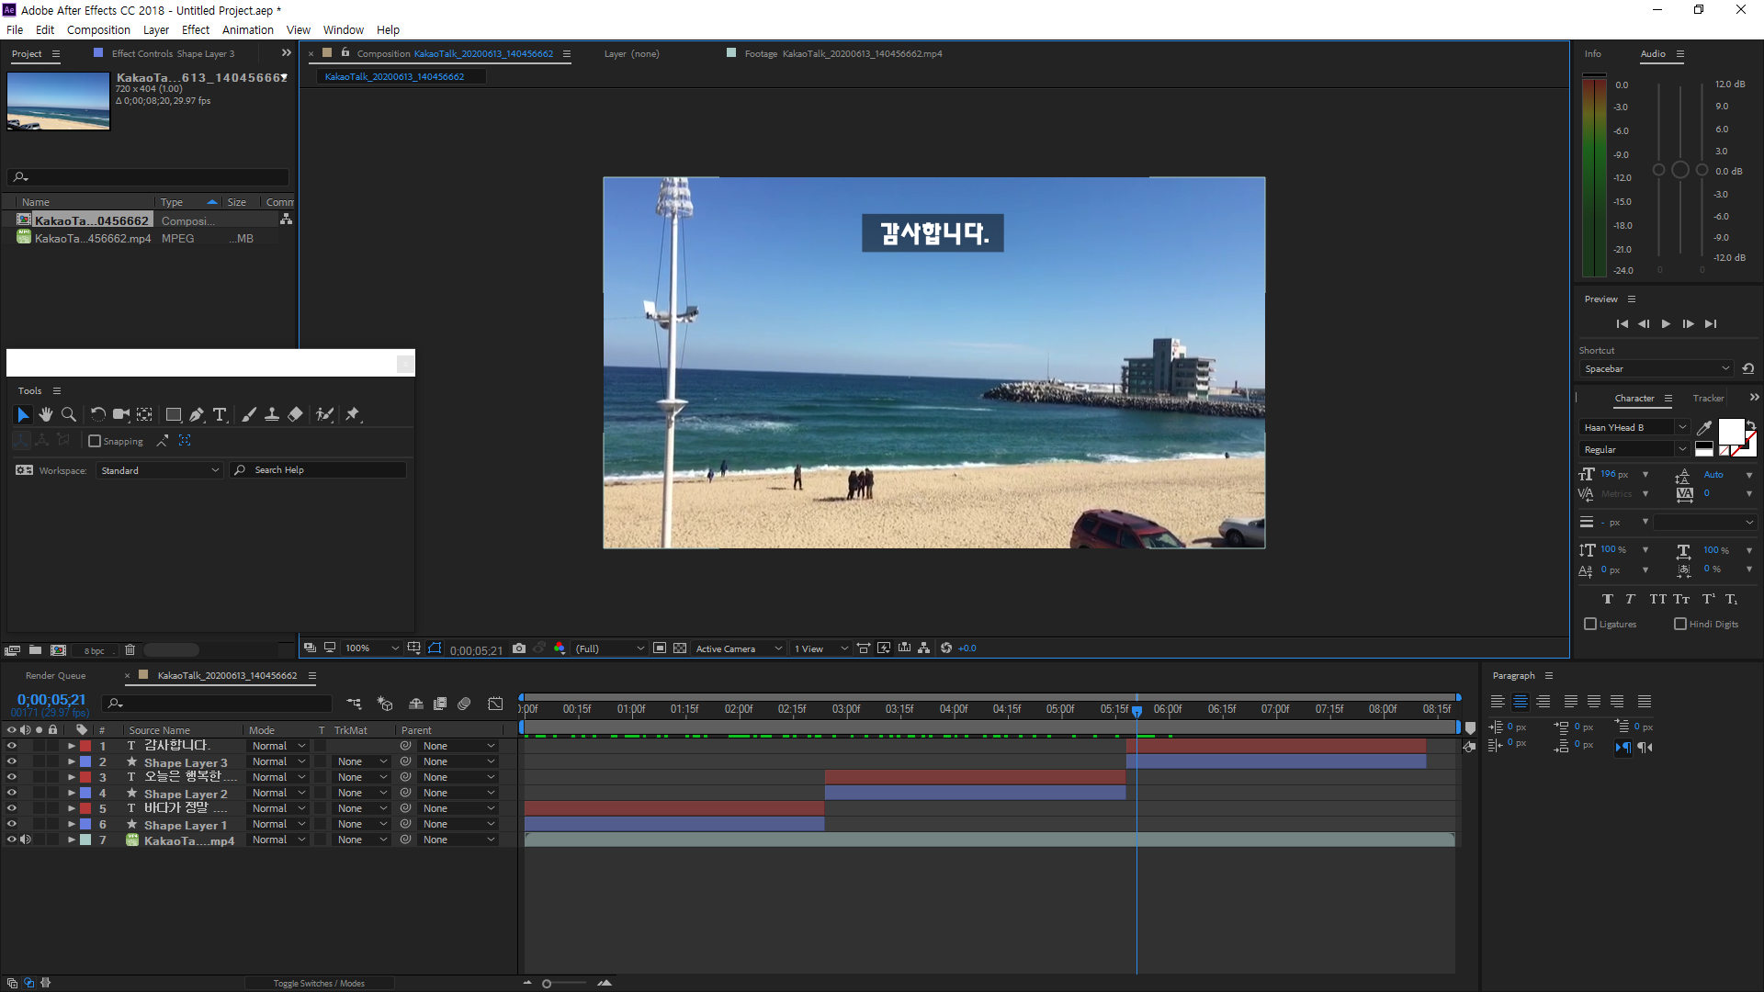Click the white fill color swatch
The width and height of the screenshot is (1764, 992).
1731,431
